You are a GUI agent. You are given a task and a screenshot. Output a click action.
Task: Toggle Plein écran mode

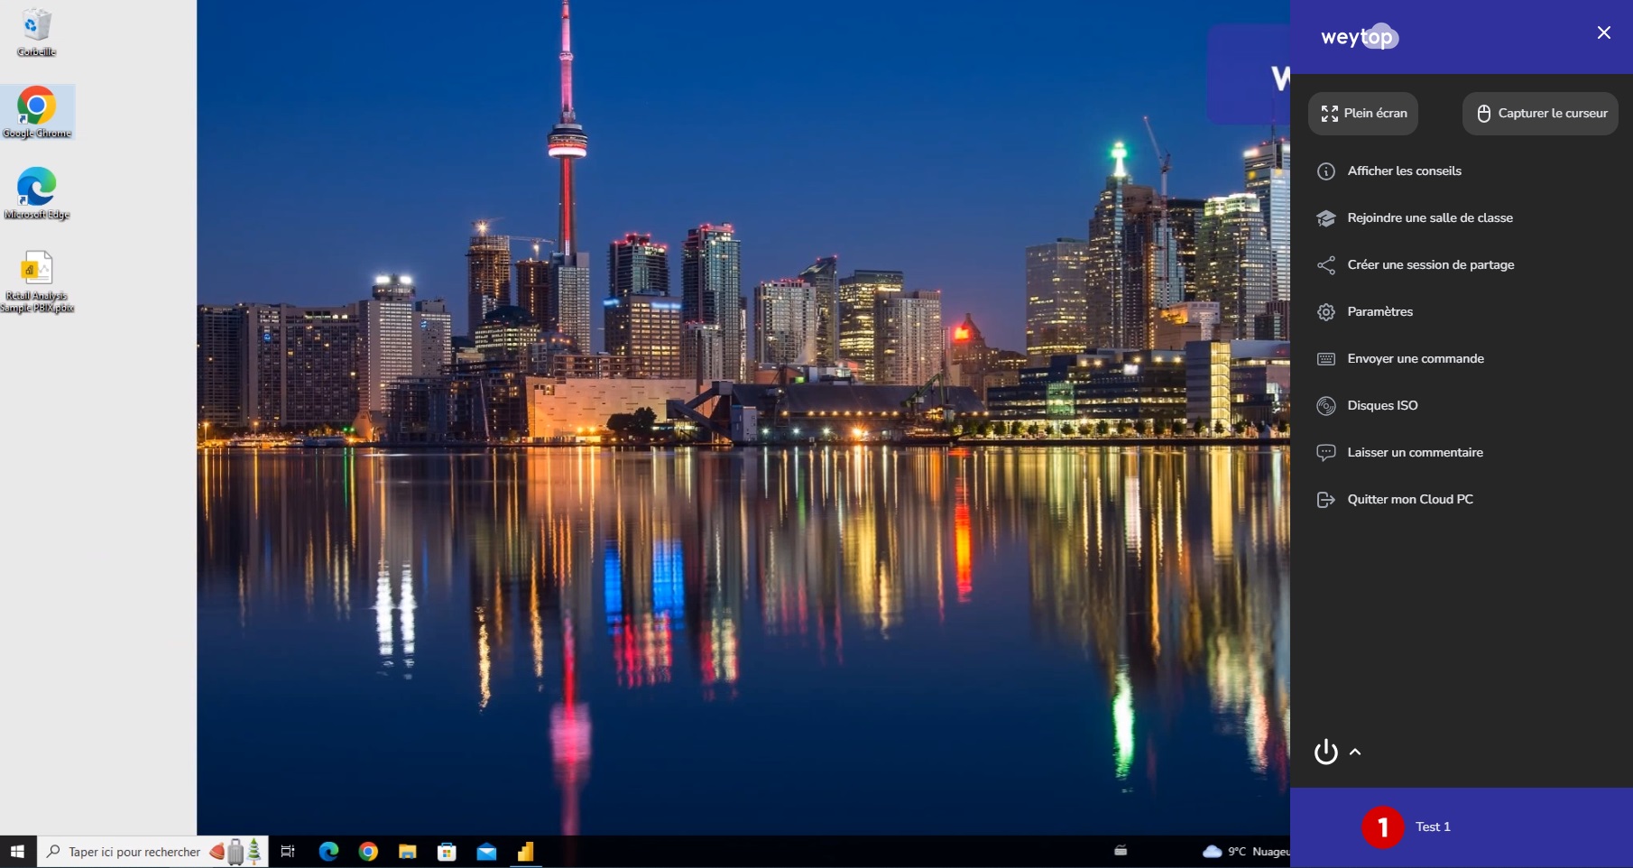(1363, 113)
